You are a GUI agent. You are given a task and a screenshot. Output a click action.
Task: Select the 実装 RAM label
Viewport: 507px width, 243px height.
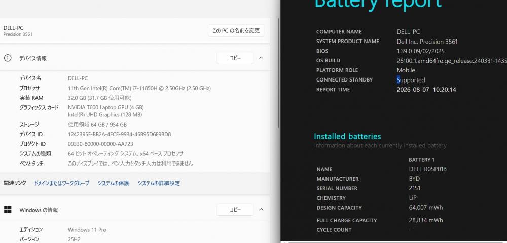coord(31,98)
